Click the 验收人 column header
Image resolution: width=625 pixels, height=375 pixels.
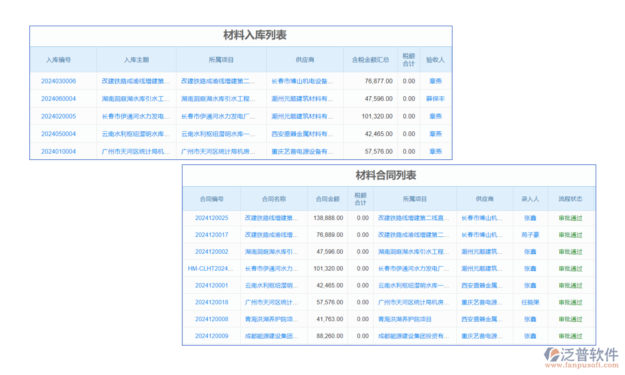(x=436, y=60)
